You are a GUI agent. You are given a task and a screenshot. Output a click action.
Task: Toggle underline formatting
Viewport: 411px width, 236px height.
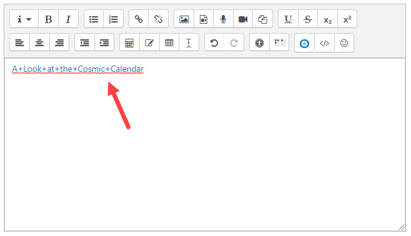click(288, 19)
